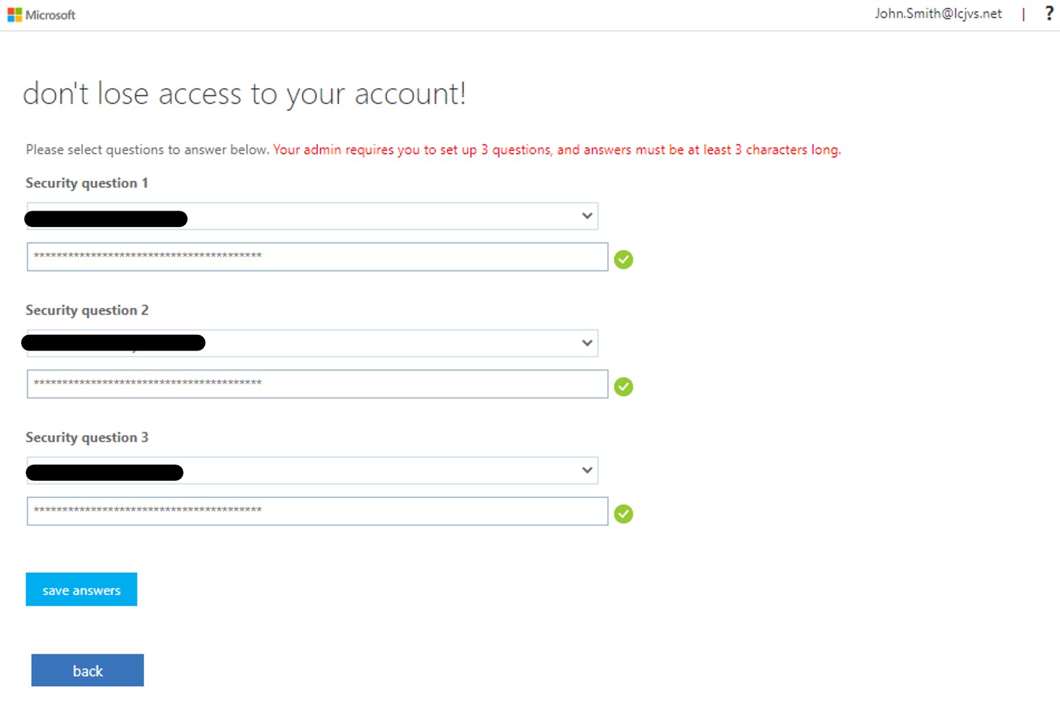1060x710 pixels.
Task: Click green checkmark beside third security answer
Action: (623, 514)
